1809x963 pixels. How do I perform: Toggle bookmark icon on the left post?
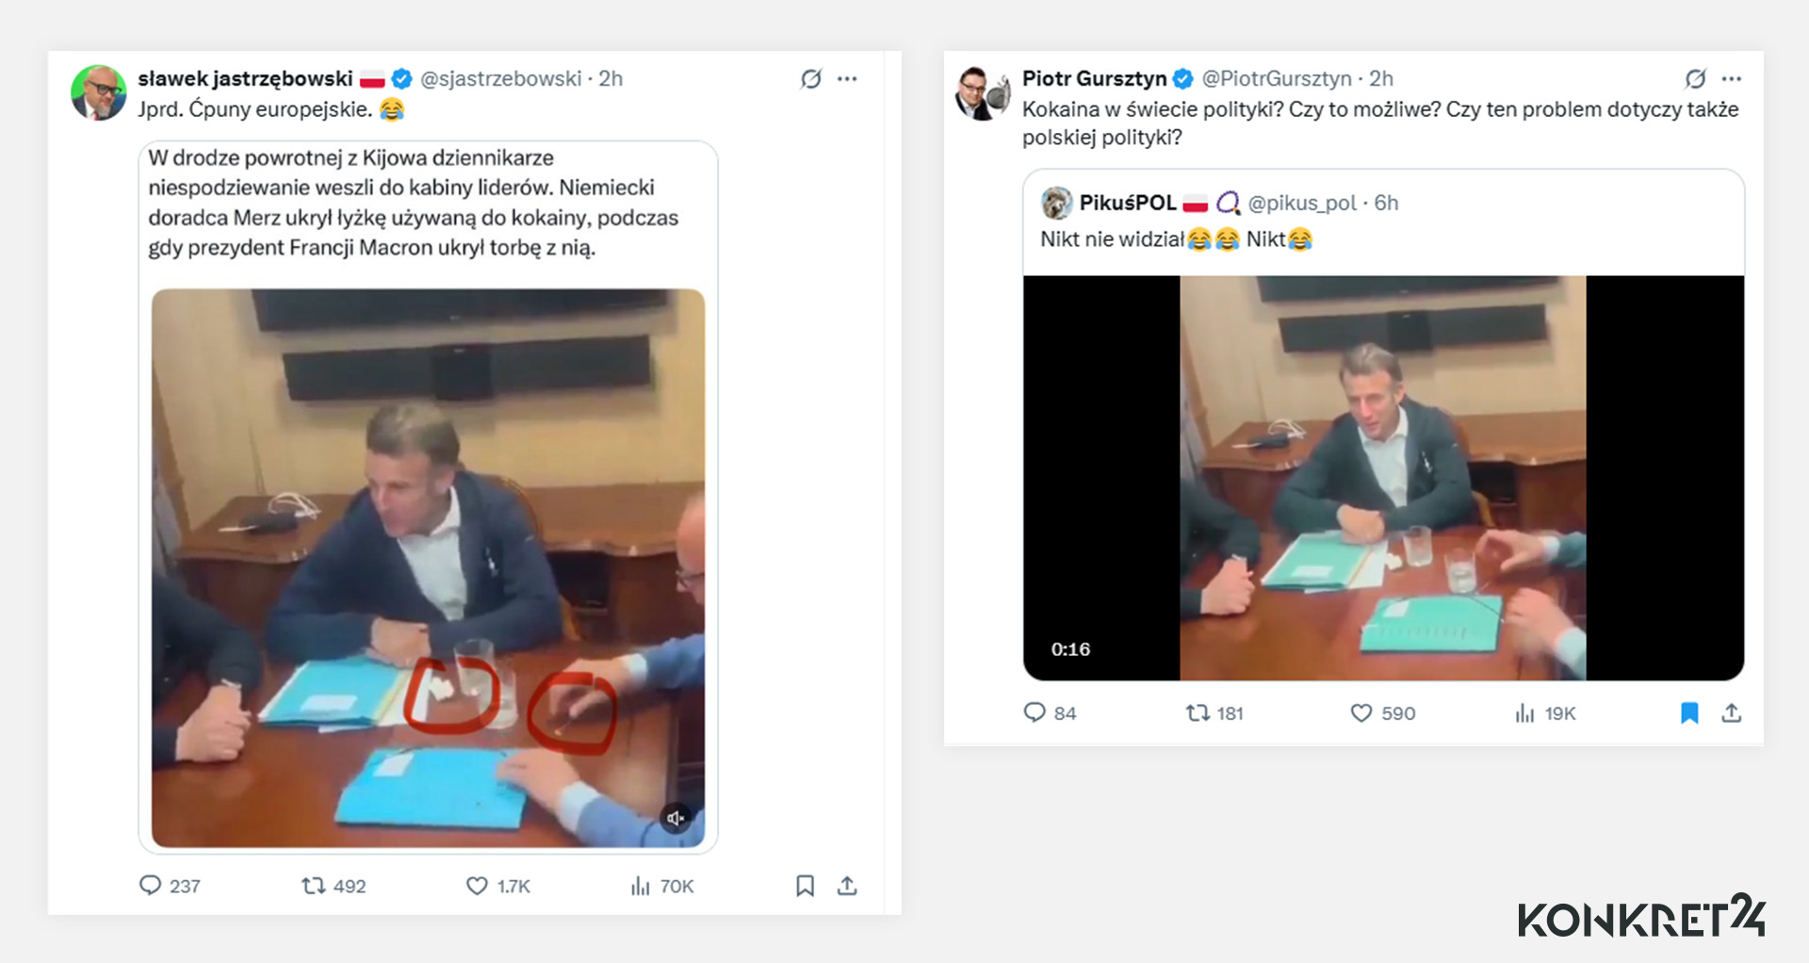pyautogui.click(x=806, y=886)
